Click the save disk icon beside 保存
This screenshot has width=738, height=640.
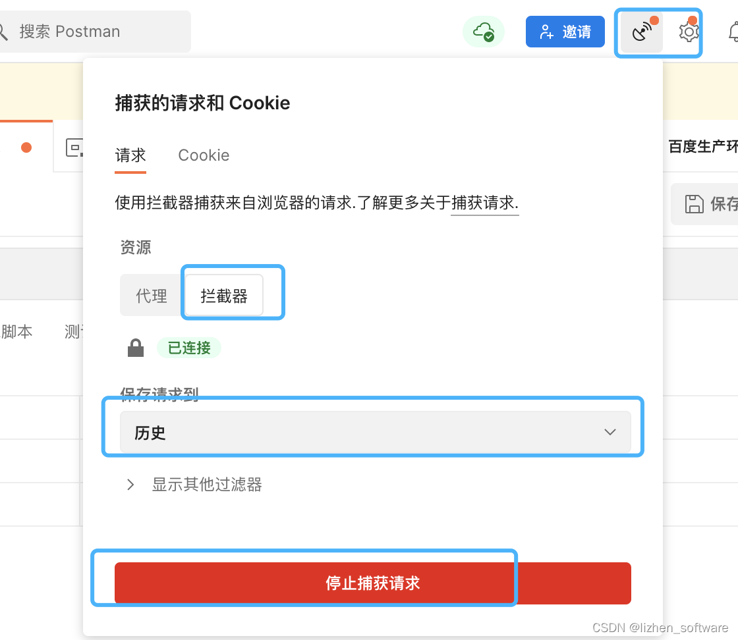pos(694,204)
